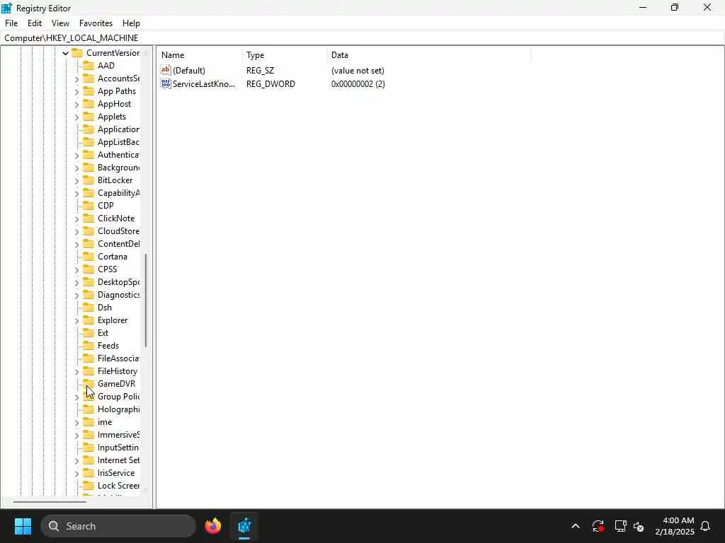Select the Diagnostics key

point(118,295)
